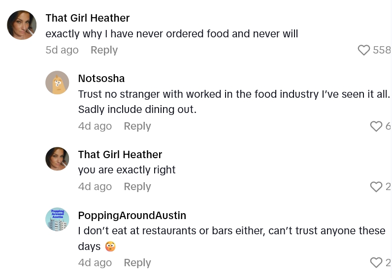Like the "you are exactly right" reply
The image size is (392, 278).
[x=376, y=187]
